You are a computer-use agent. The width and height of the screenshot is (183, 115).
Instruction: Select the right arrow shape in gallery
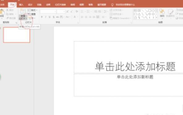coord(150,14)
